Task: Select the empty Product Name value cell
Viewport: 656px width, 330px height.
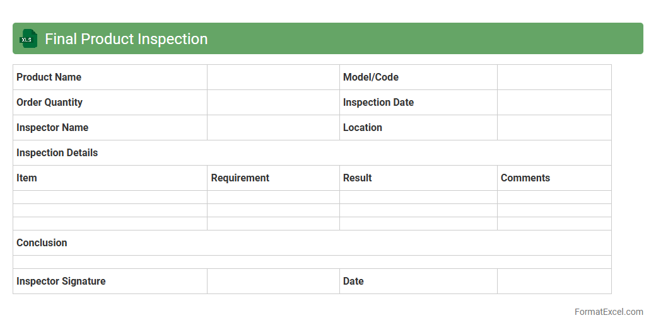Action: tap(273, 77)
